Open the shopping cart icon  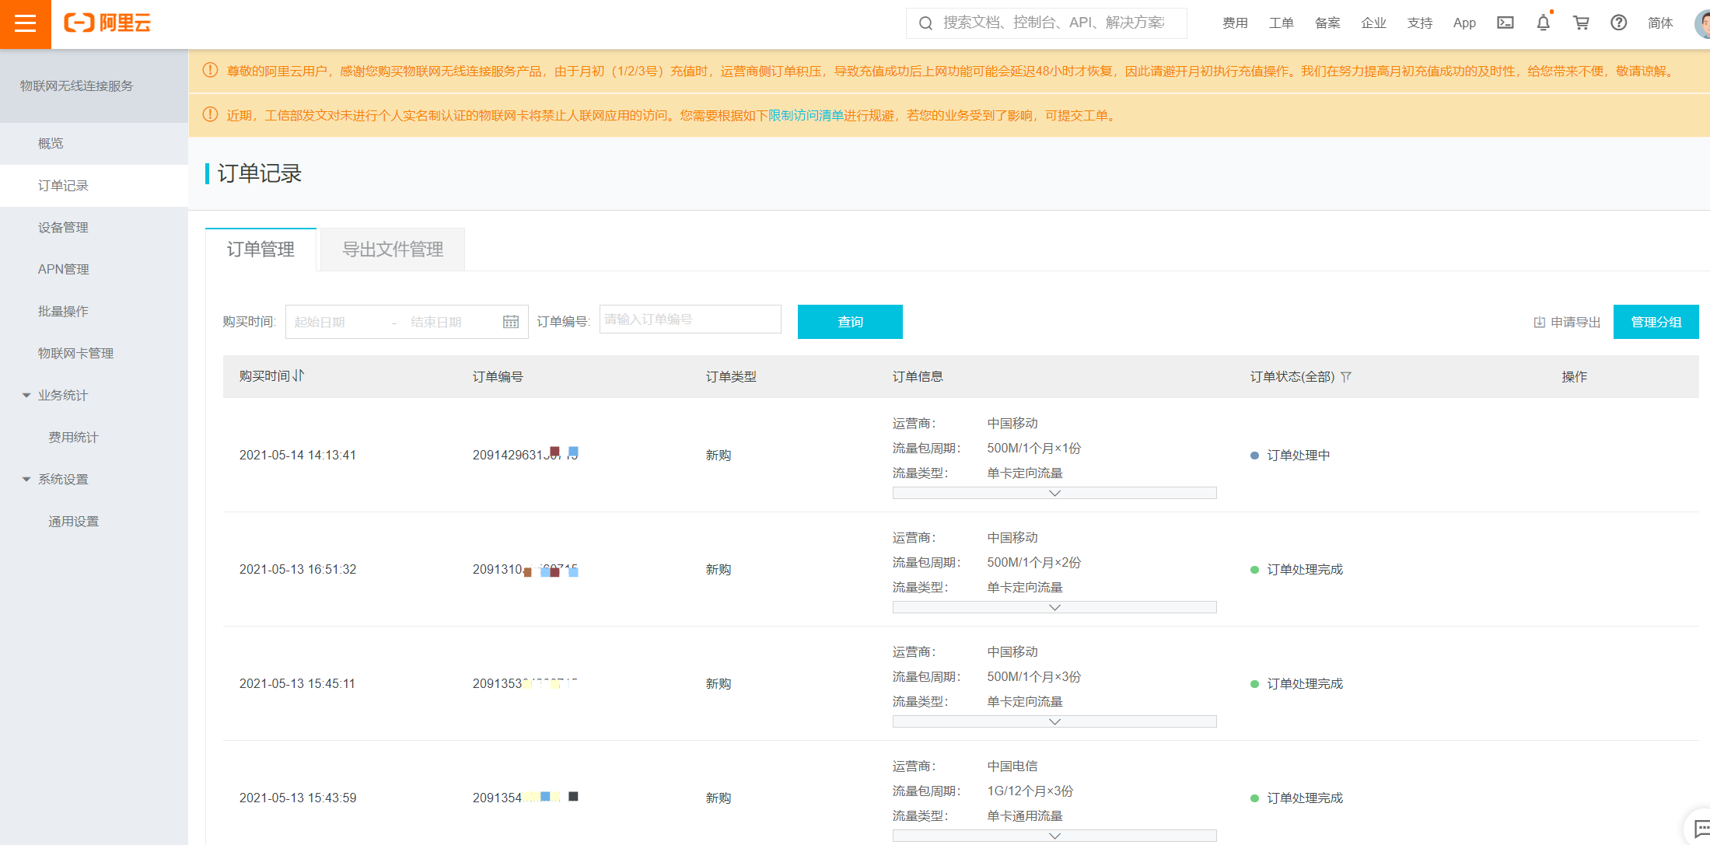[x=1581, y=23]
